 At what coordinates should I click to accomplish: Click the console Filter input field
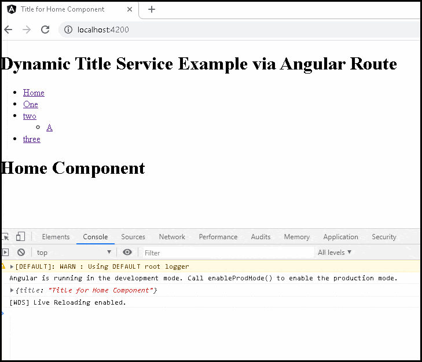(x=227, y=253)
